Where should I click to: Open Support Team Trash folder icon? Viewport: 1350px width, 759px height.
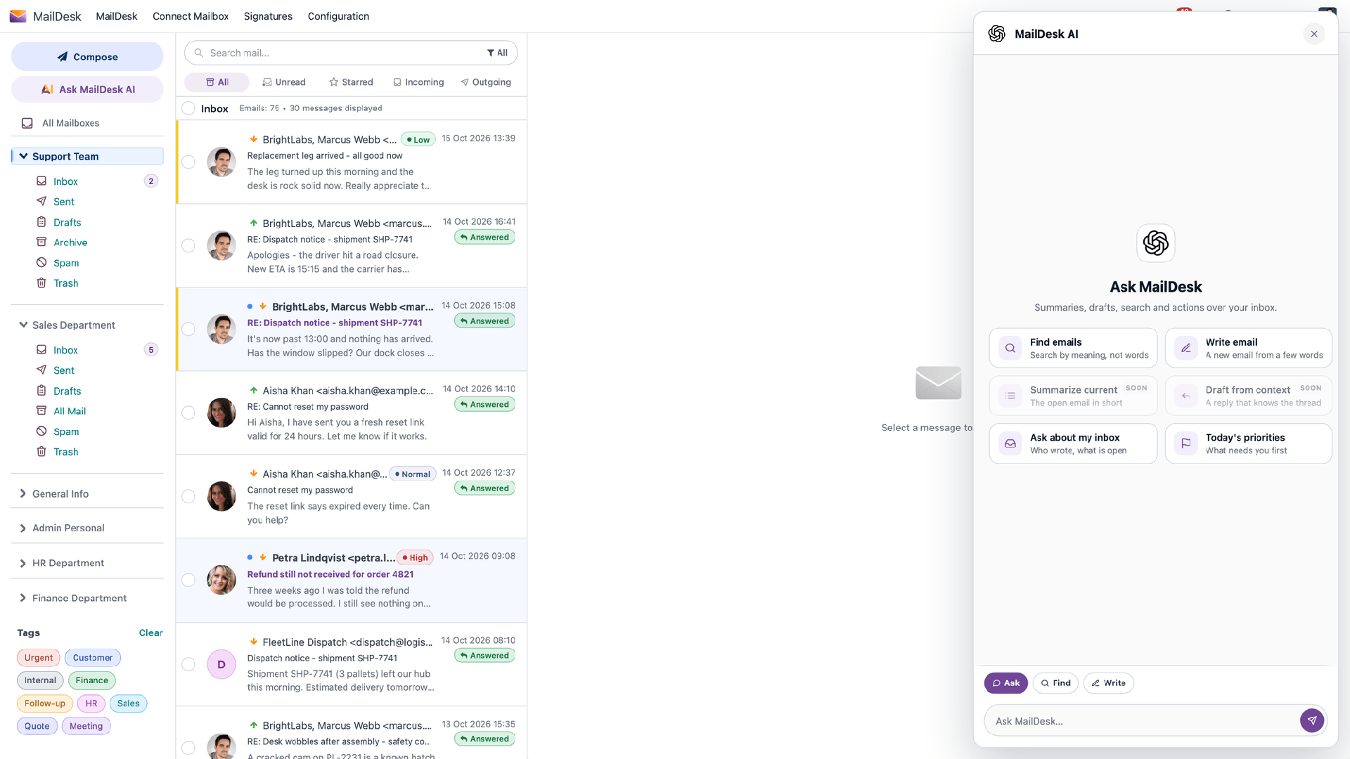[x=41, y=283]
